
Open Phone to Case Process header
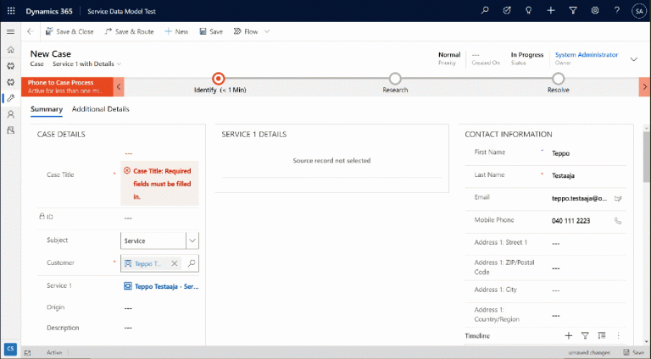[67, 86]
